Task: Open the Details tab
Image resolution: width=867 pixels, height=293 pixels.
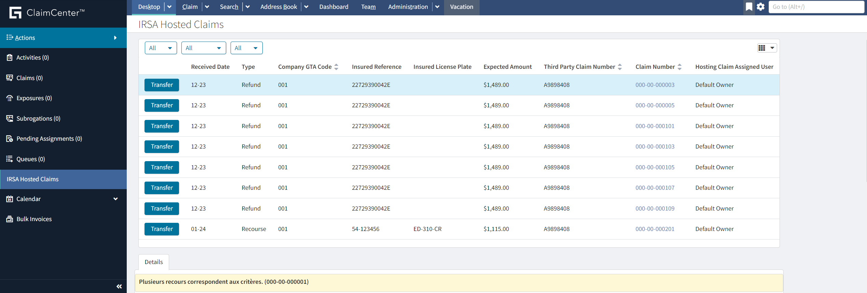Action: click(x=153, y=262)
